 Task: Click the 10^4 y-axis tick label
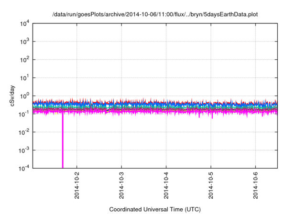pyautogui.click(x=25, y=23)
